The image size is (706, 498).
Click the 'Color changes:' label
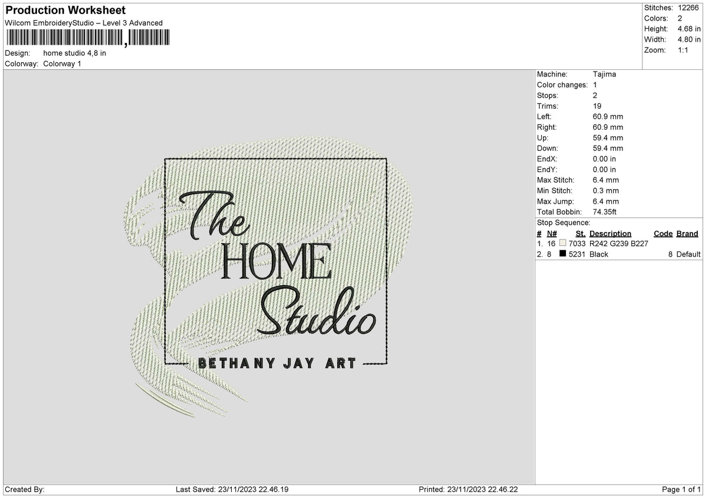[562, 85]
